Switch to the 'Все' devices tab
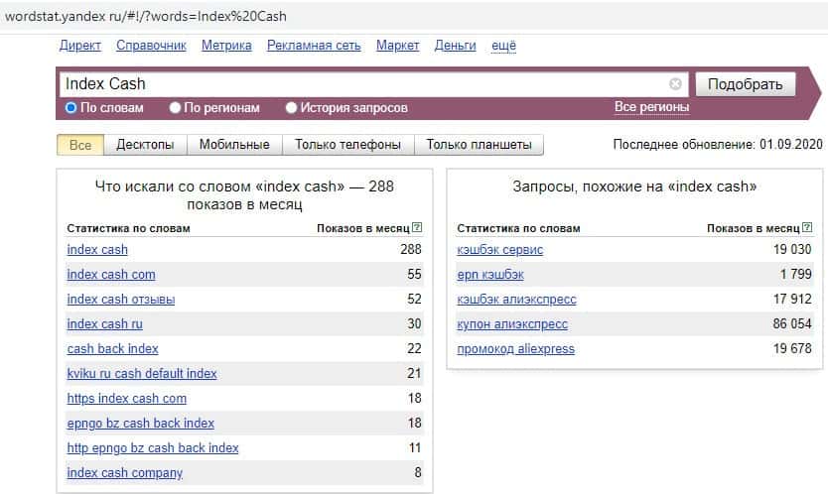 click(80, 145)
